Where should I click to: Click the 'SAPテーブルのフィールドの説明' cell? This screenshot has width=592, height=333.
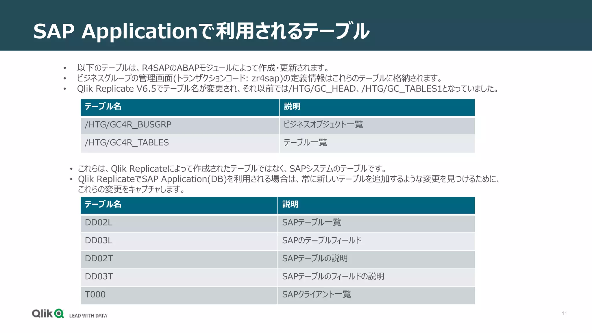[x=376, y=277]
